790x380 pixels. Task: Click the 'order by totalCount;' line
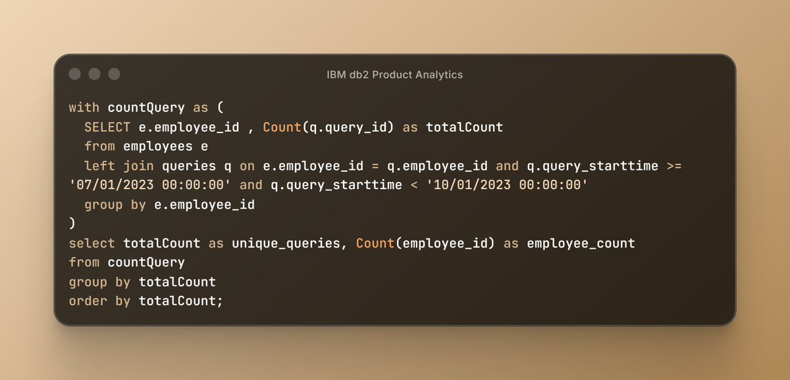coord(146,302)
